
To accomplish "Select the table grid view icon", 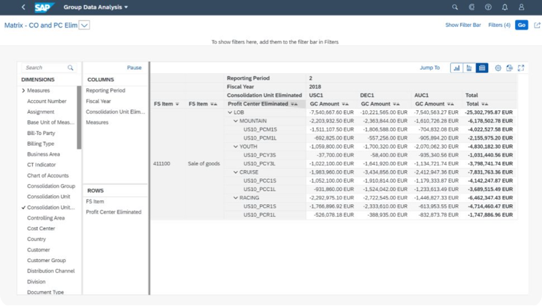I will point(482,68).
